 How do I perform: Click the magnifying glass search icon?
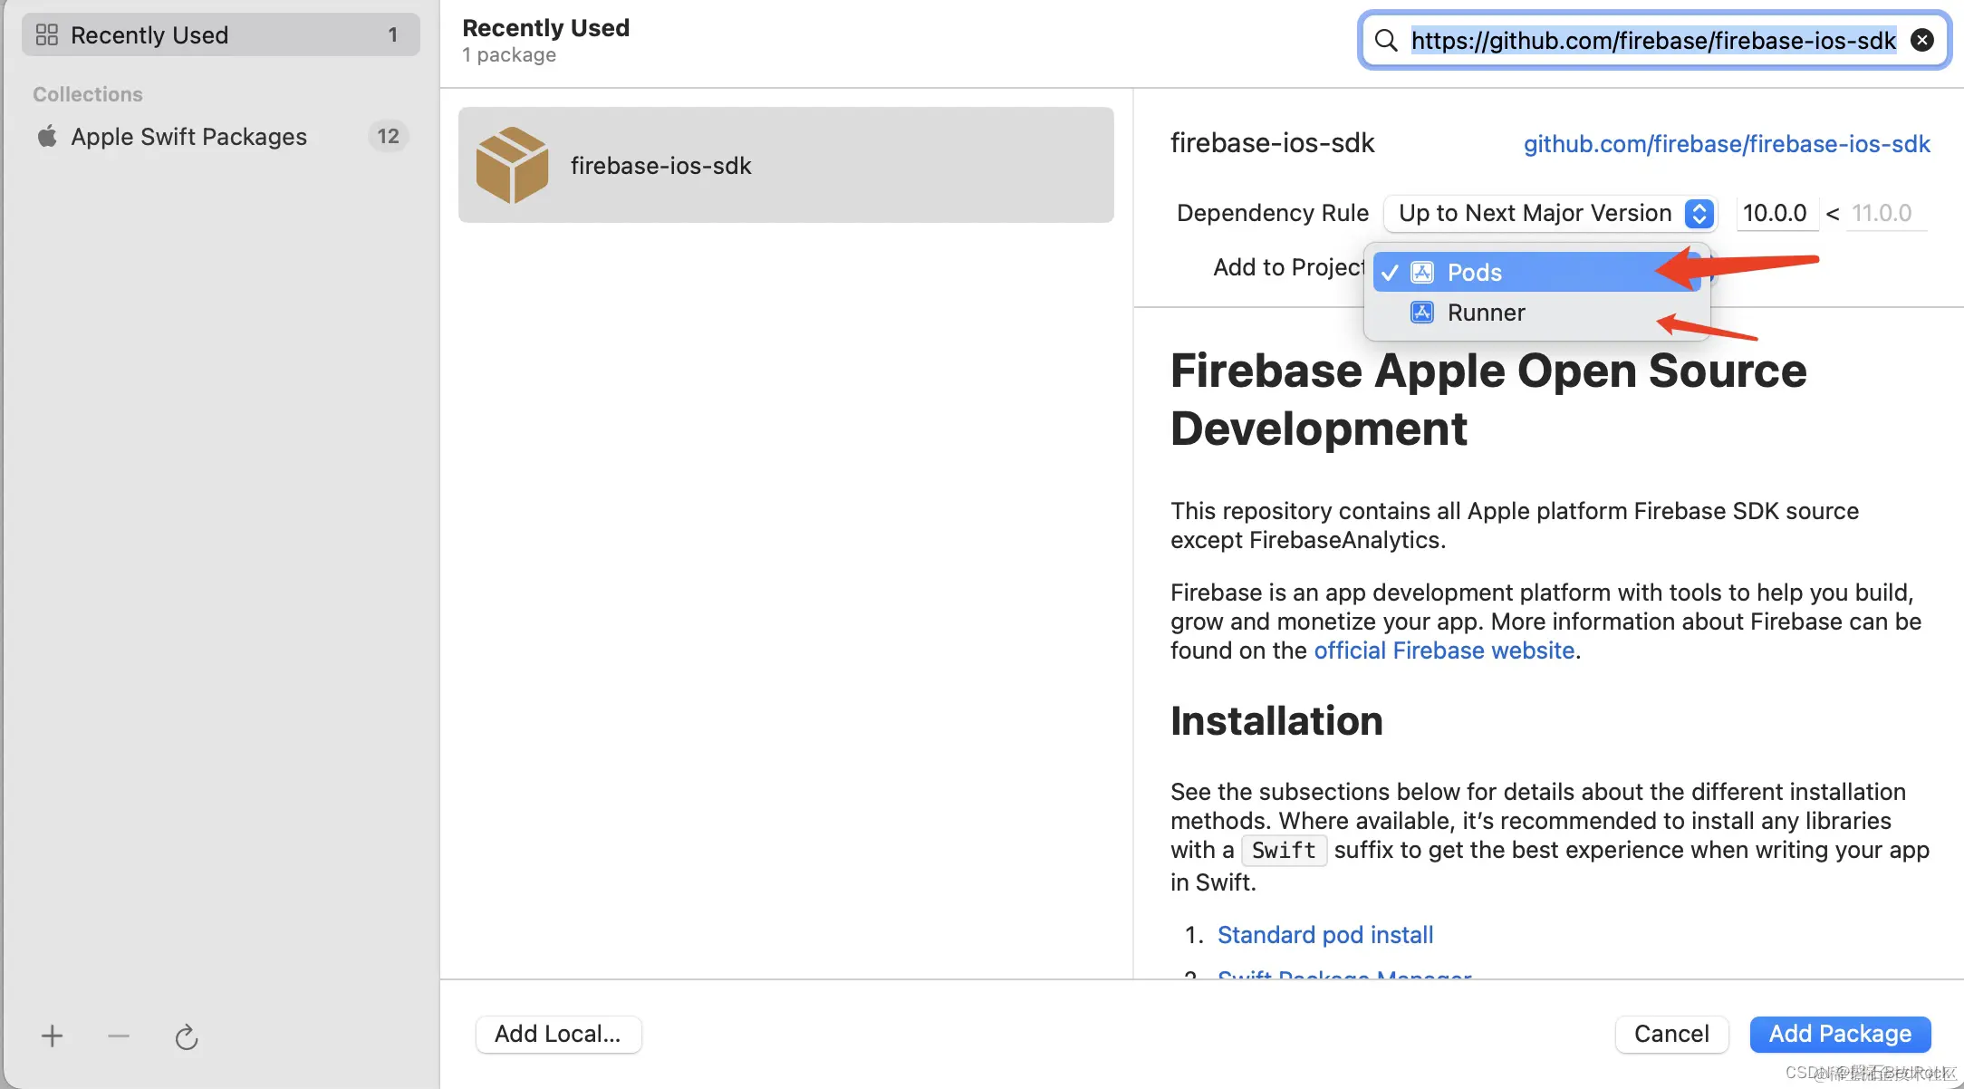point(1386,40)
